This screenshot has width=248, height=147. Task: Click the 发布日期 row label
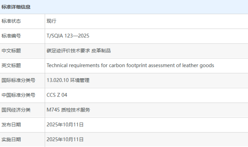tap(11, 125)
